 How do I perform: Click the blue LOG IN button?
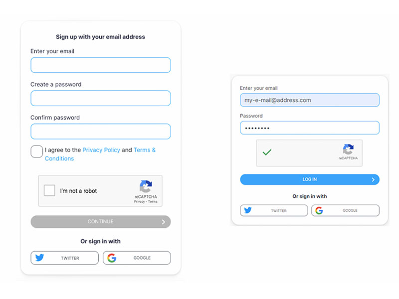click(310, 179)
